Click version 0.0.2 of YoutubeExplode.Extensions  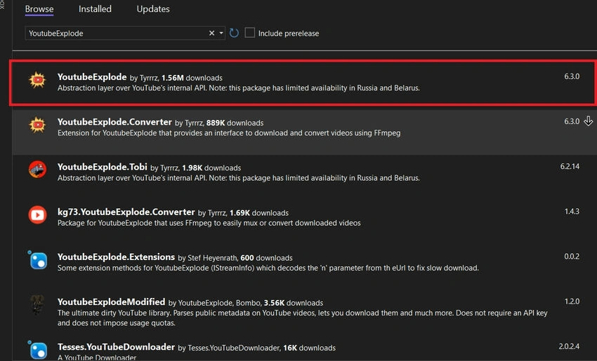click(x=572, y=257)
